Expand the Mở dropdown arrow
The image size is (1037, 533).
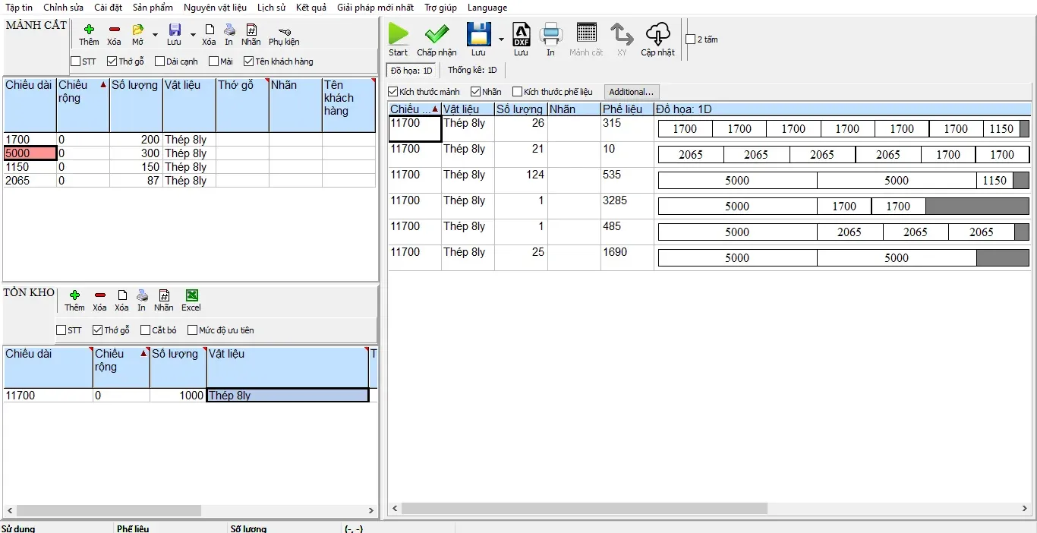(x=155, y=35)
